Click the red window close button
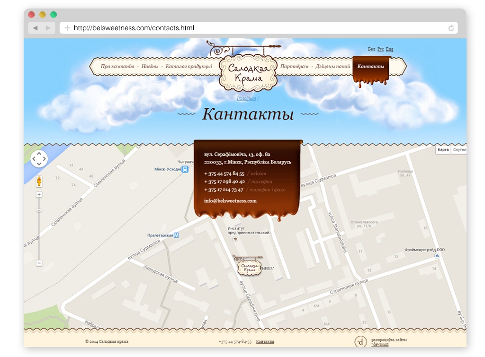The height and width of the screenshot is (357, 485). [x=31, y=14]
